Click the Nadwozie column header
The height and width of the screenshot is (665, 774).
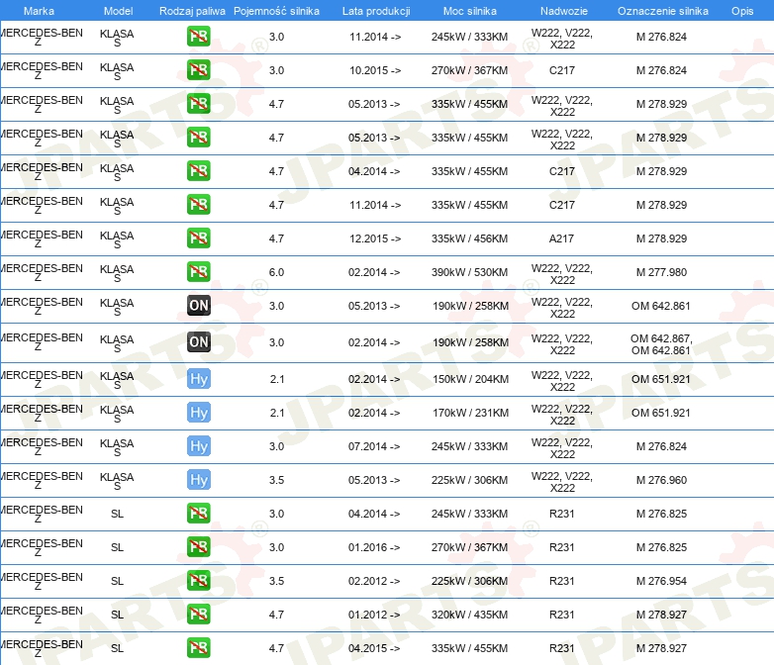pyautogui.click(x=561, y=10)
